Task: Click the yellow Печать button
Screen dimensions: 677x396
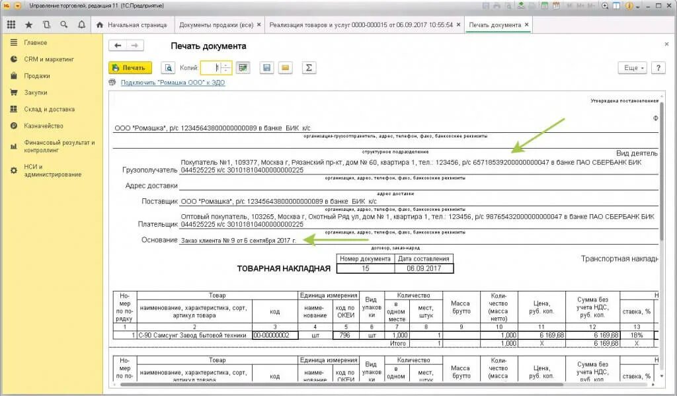Action: pos(130,68)
